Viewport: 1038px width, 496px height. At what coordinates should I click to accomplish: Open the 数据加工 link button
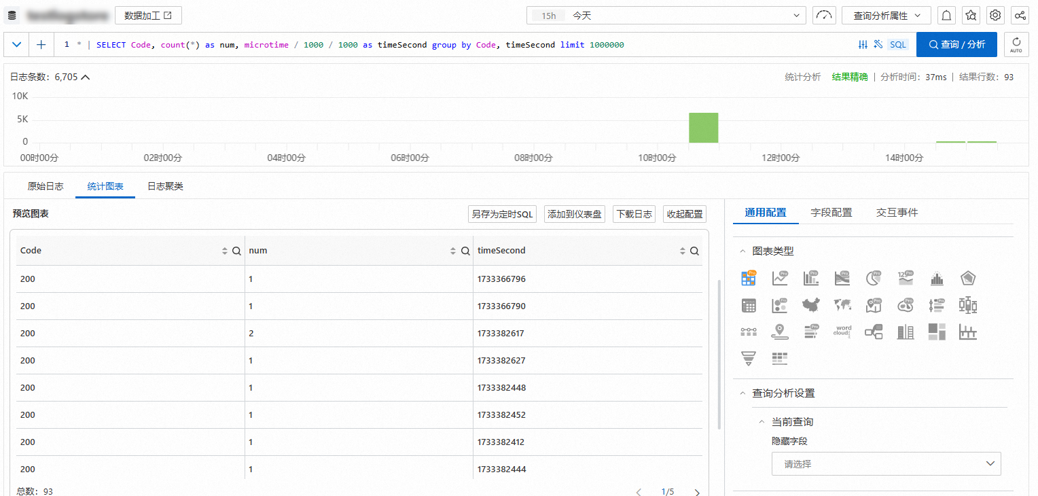coord(148,15)
